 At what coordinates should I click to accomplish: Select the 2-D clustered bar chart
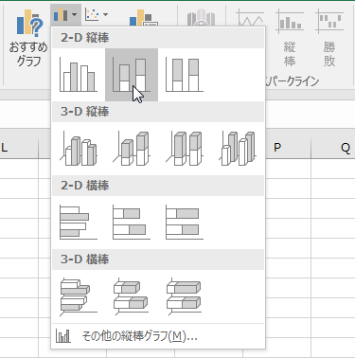click(79, 223)
